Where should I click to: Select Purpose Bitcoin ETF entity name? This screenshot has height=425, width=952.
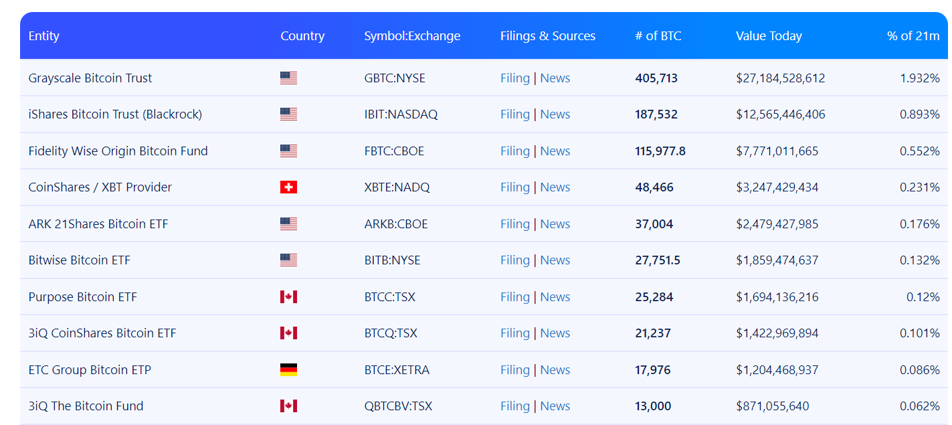click(x=82, y=297)
